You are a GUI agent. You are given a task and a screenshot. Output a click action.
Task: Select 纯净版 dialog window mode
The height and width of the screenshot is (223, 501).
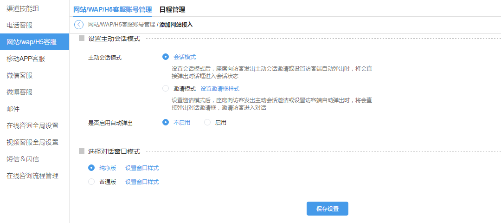91,168
